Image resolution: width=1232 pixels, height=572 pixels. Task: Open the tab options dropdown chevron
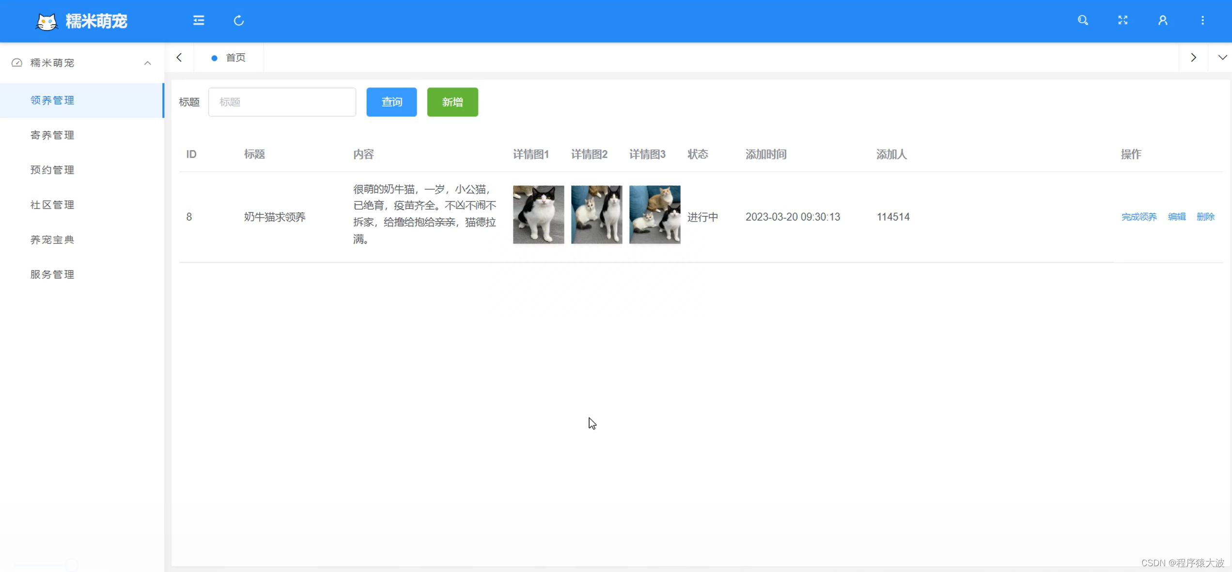[1223, 57]
